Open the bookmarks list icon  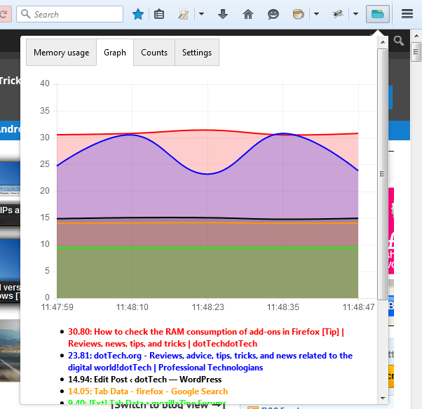pos(159,14)
